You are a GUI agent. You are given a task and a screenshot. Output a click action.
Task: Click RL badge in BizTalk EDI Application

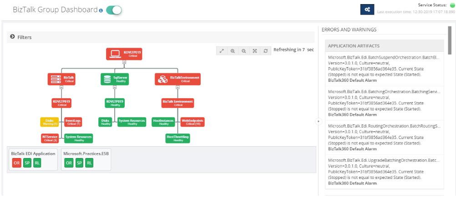click(x=37, y=163)
